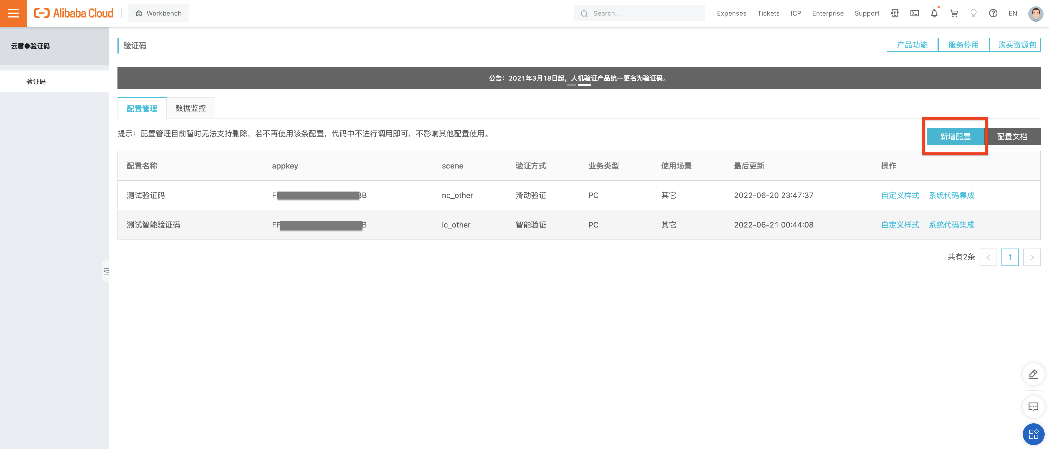Open 配置文档 documentation
The width and height of the screenshot is (1049, 449).
(x=1012, y=136)
